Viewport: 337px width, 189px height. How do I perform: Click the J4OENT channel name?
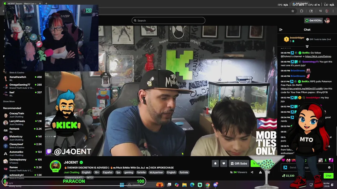coord(71,162)
